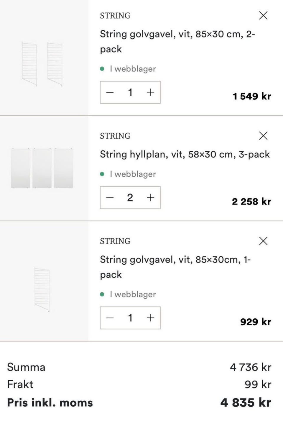
Task: Open the golvgavel 1-pack product image
Action: click(x=42, y=289)
